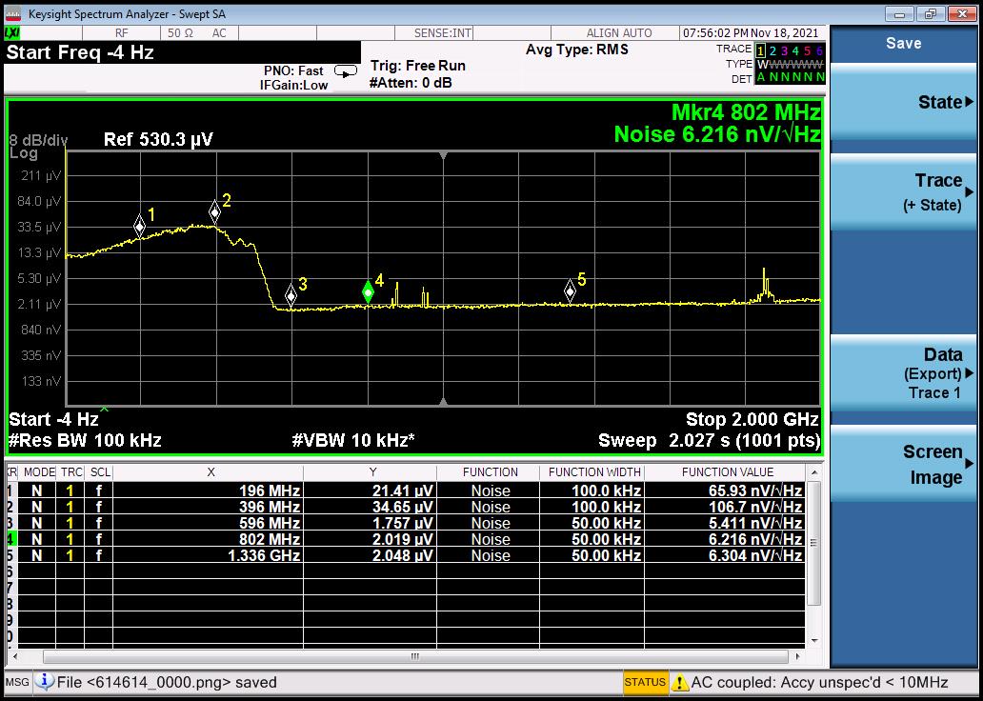Click the yellow STATUS button
Screen dimensions: 983x701
[x=645, y=682]
